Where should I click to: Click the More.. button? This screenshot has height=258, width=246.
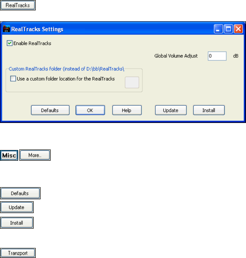point(35,155)
